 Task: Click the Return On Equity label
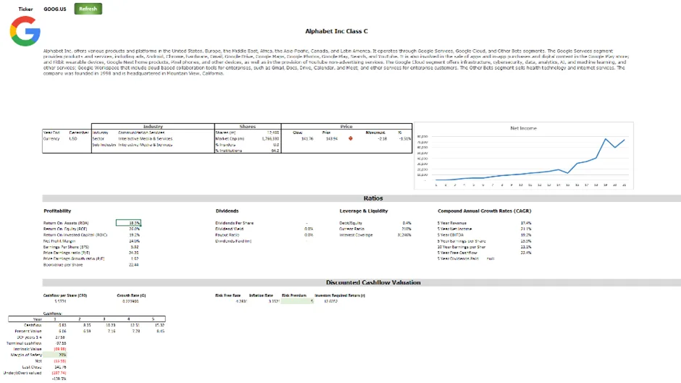(65, 229)
